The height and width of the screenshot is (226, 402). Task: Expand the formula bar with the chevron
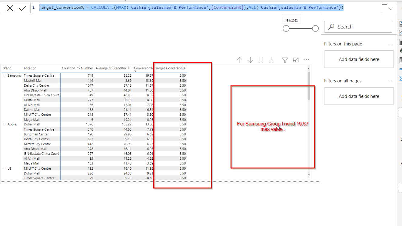(x=391, y=8)
